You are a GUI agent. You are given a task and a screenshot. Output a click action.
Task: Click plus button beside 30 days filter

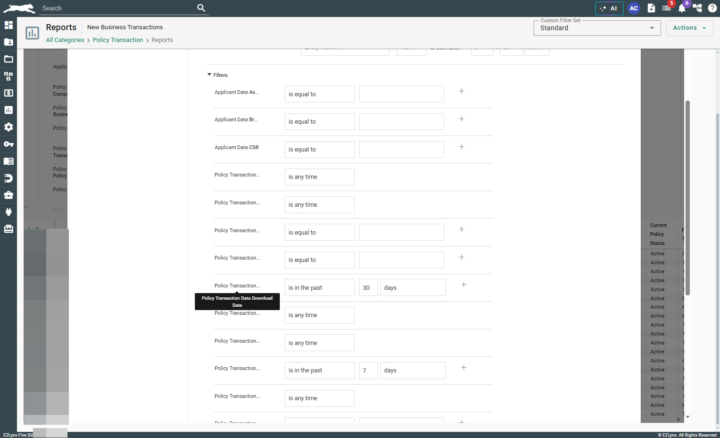[464, 285]
